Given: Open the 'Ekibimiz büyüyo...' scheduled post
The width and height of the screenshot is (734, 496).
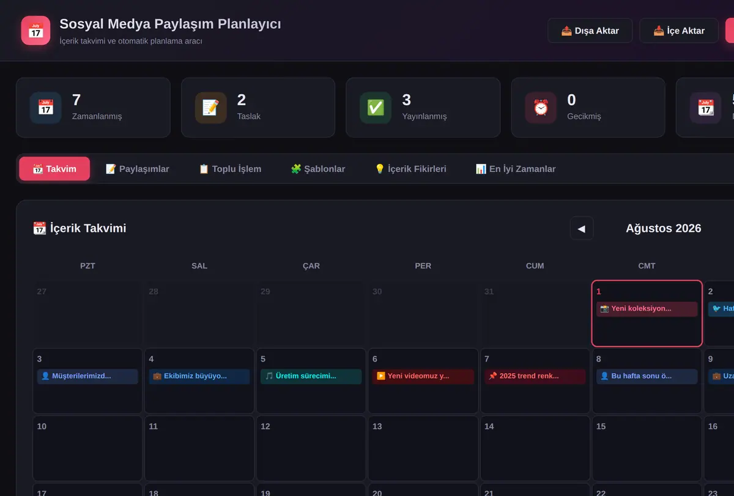Looking at the screenshot, I should click(x=199, y=376).
